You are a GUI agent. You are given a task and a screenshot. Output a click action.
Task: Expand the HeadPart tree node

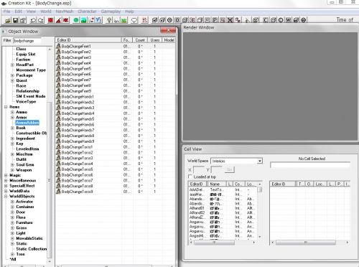[12, 65]
